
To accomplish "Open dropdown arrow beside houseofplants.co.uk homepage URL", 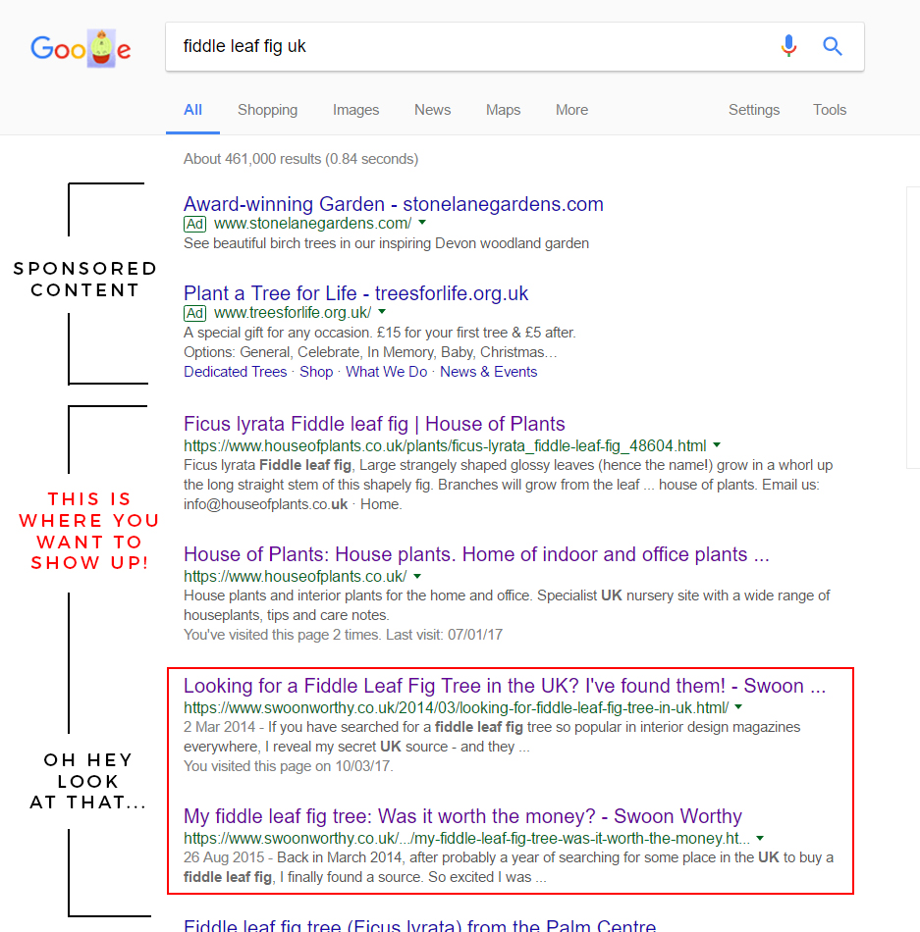I will point(417,576).
